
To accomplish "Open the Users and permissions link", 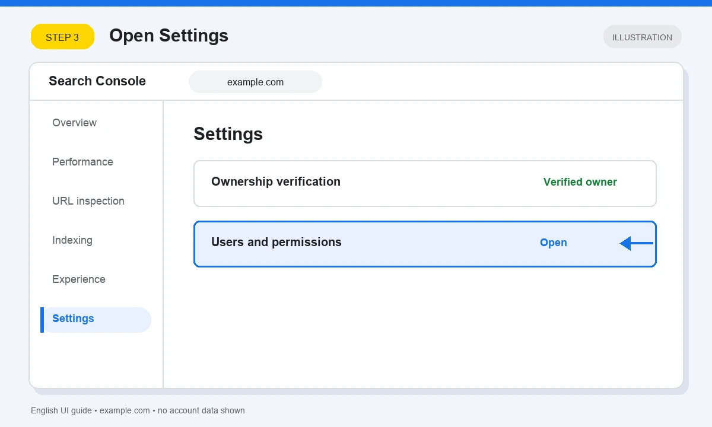I will (554, 243).
